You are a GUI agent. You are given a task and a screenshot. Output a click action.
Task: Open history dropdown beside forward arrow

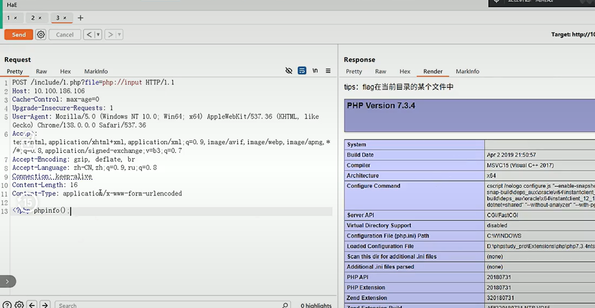pos(119,34)
